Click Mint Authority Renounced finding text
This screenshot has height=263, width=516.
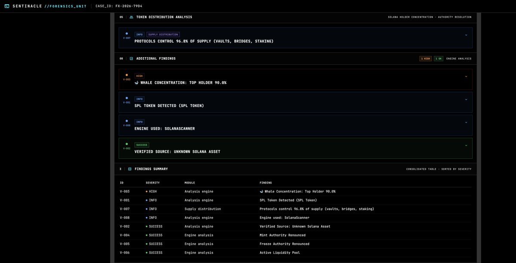(283, 235)
